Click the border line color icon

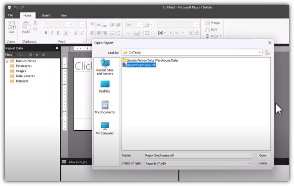click(x=138, y=33)
